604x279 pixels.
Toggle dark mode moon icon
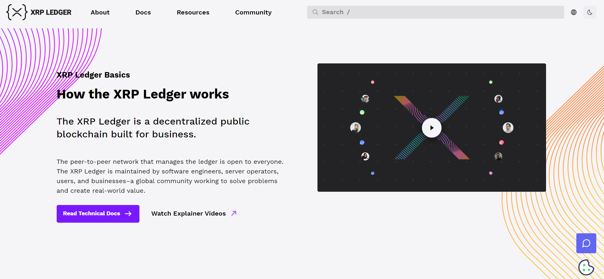(590, 12)
